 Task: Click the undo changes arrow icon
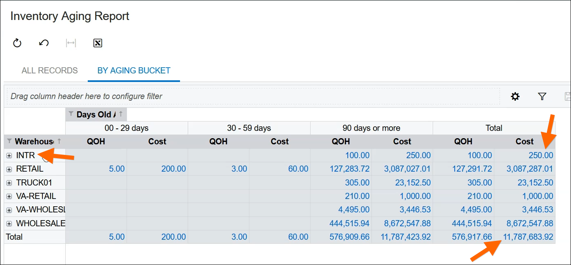point(44,43)
